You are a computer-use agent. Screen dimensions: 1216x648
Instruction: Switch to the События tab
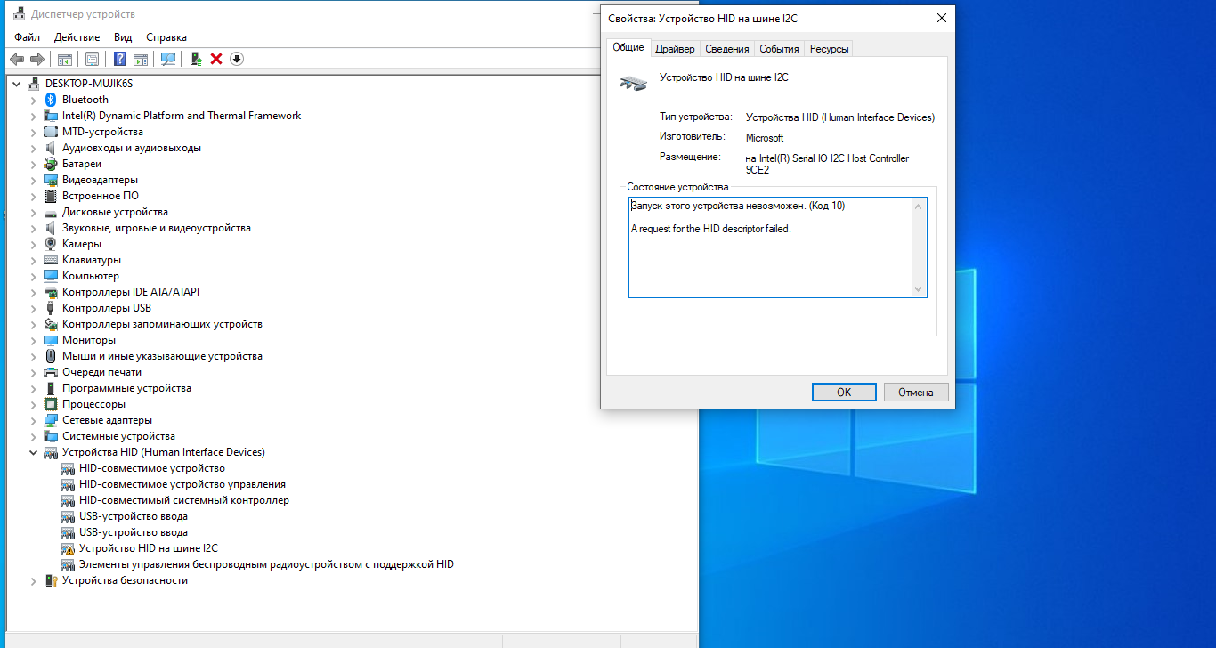779,49
